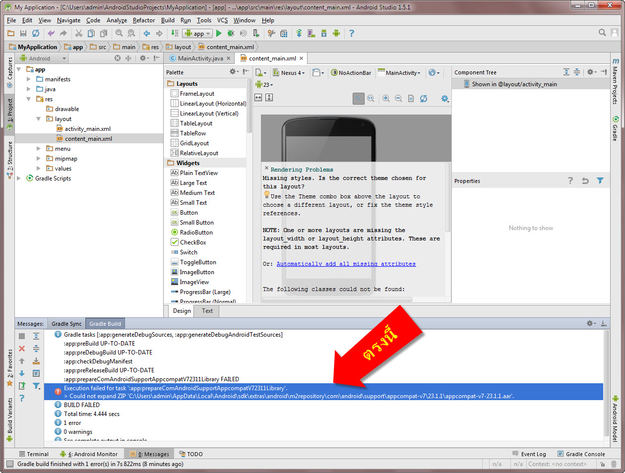Screen dimensions: 625x473
Task: Click the Messages panel vertical scrollbar
Action: pos(607,384)
